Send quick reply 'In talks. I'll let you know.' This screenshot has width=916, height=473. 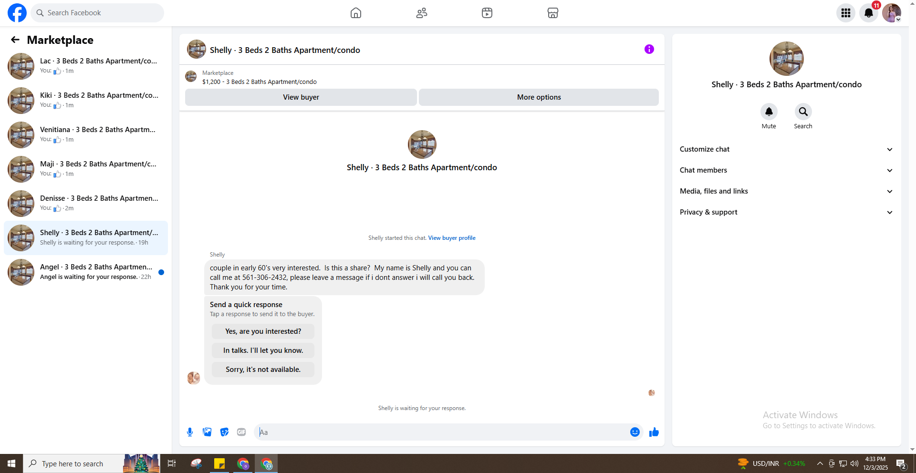263,350
